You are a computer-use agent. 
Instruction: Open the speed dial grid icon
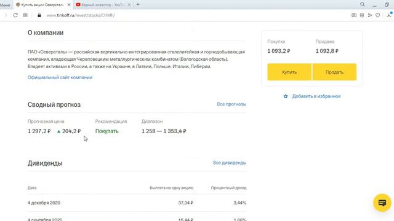25,15
